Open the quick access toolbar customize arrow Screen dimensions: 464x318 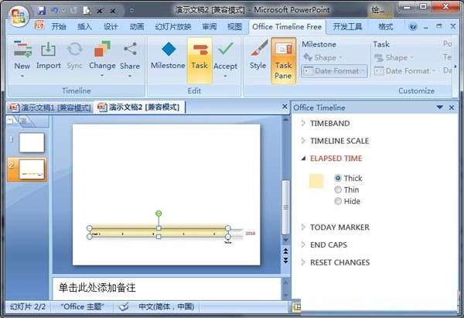(x=131, y=11)
